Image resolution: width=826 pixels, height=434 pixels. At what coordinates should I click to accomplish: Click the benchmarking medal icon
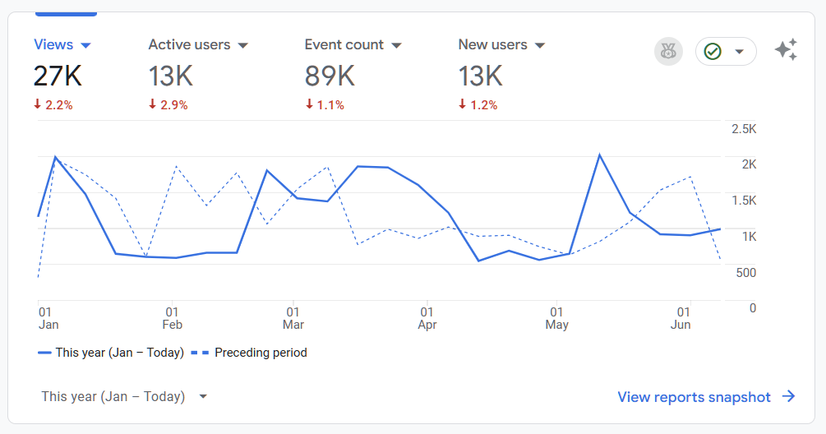click(x=668, y=52)
